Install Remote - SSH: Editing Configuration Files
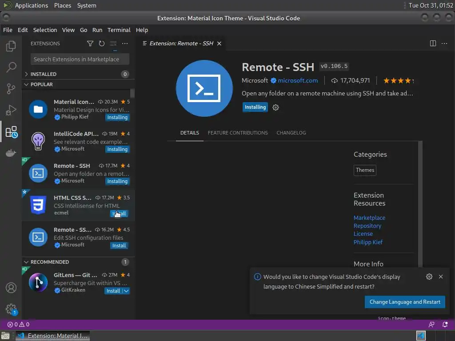Screen dimensions: 455x341 click(x=119, y=246)
